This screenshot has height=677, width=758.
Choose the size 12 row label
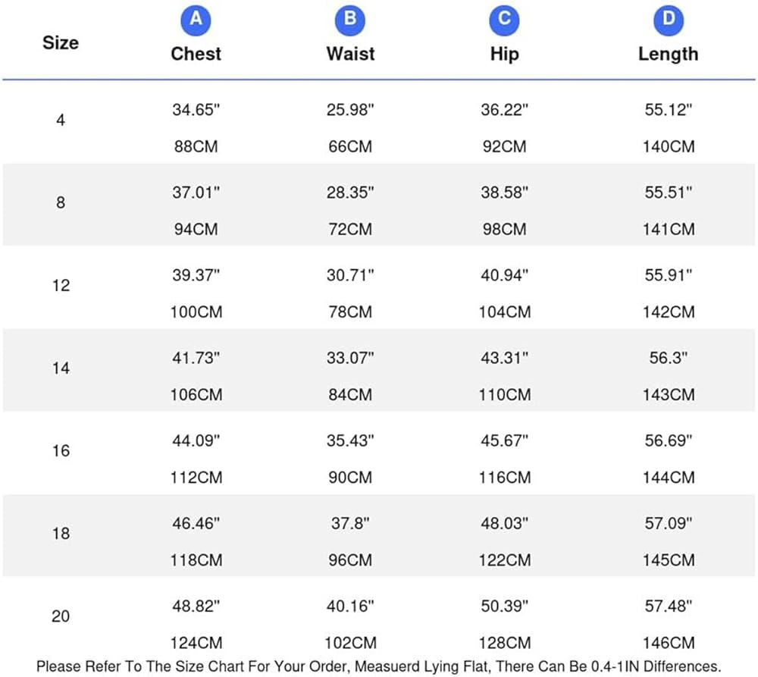(x=61, y=285)
